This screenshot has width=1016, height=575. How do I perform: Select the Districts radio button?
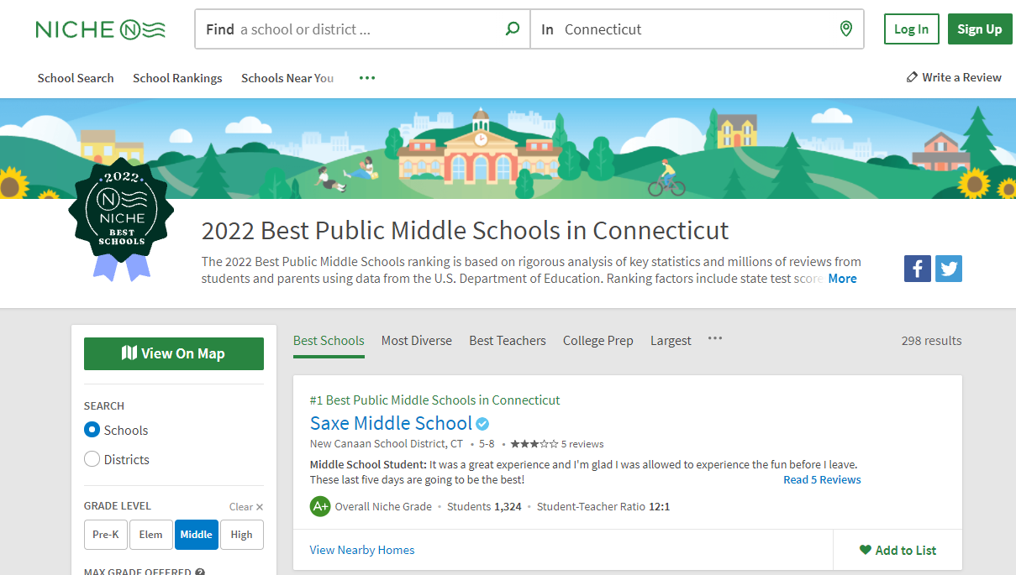[92, 459]
